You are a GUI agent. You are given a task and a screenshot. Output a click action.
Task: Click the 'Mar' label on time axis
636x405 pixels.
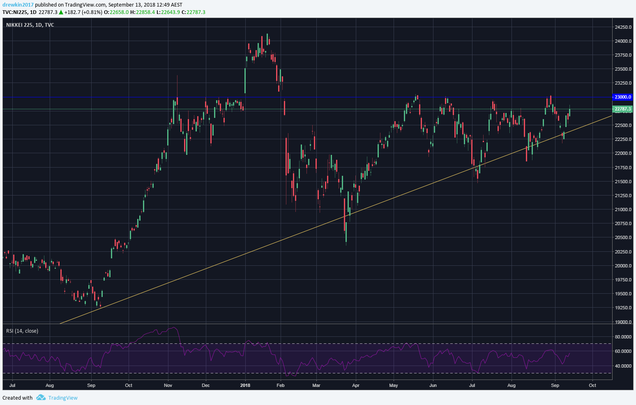pyautogui.click(x=316, y=385)
